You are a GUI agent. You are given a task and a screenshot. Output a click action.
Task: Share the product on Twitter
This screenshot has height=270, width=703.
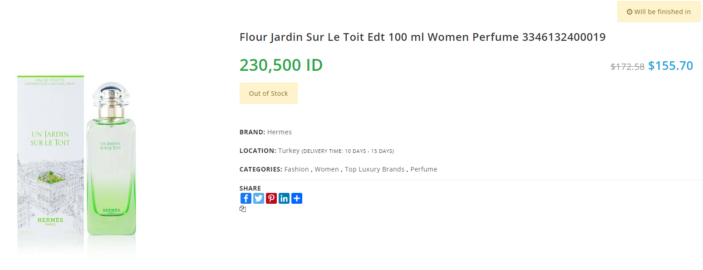tap(259, 198)
